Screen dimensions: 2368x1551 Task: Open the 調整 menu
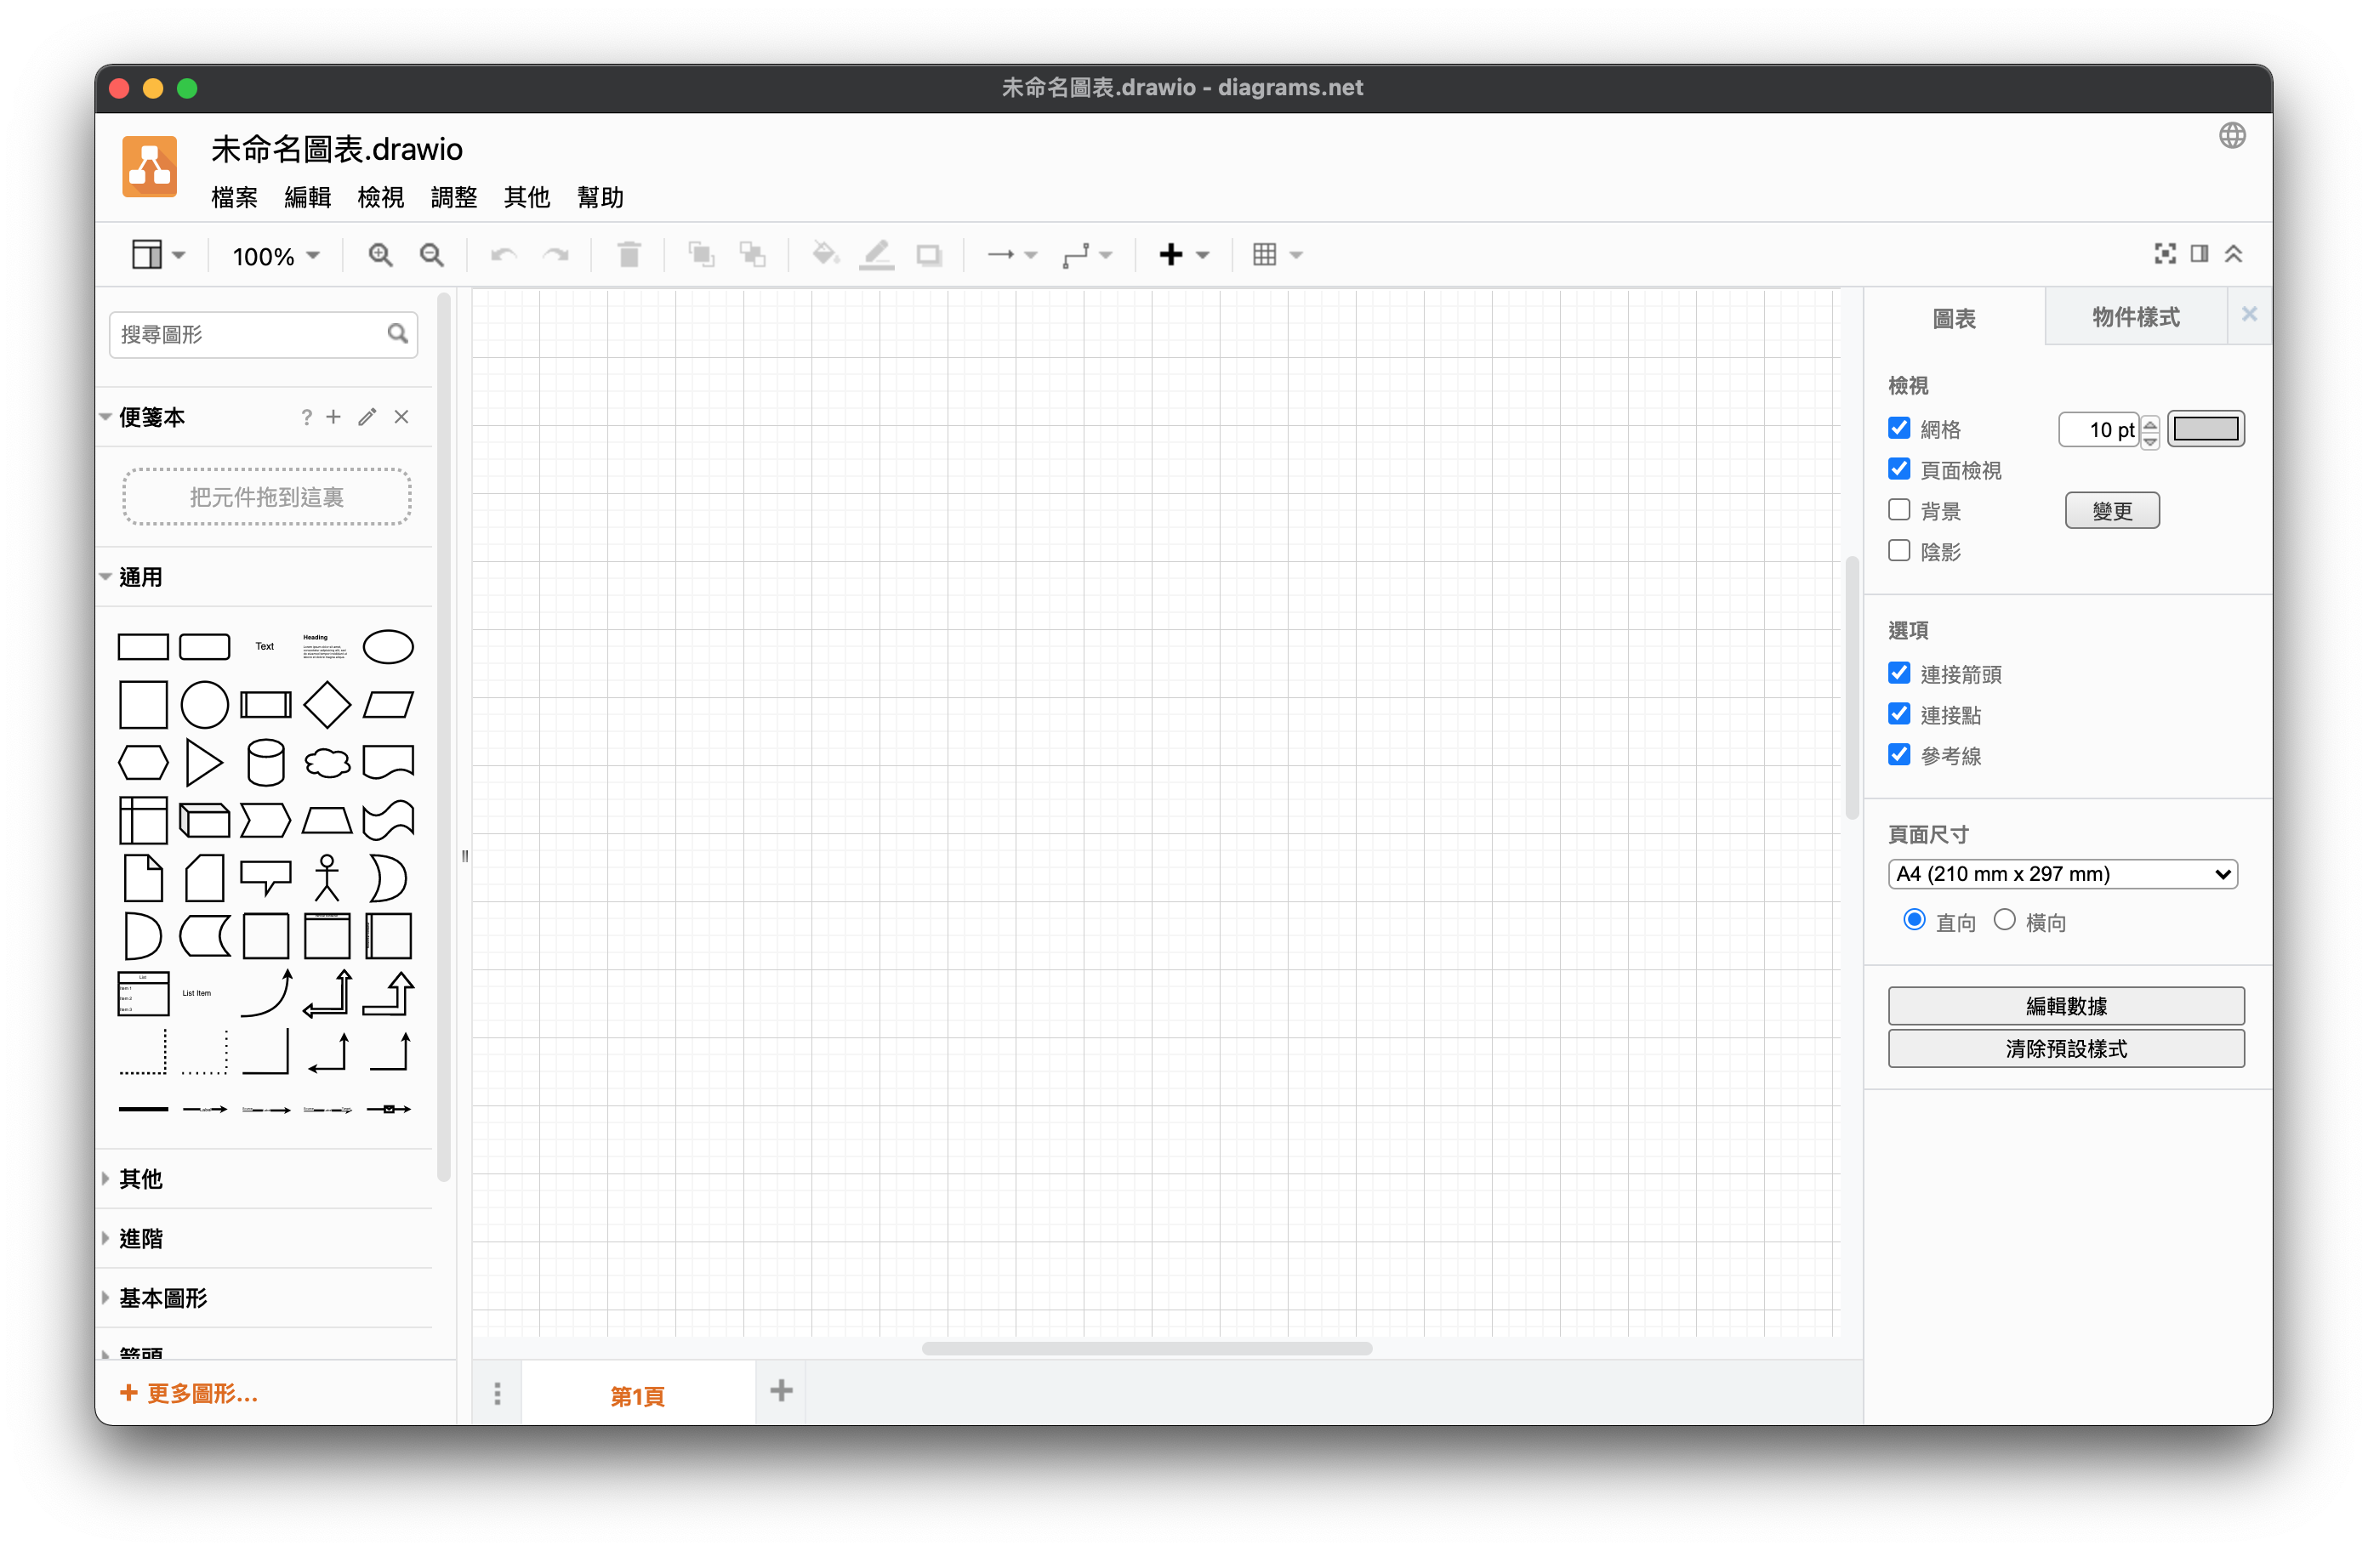pos(453,197)
